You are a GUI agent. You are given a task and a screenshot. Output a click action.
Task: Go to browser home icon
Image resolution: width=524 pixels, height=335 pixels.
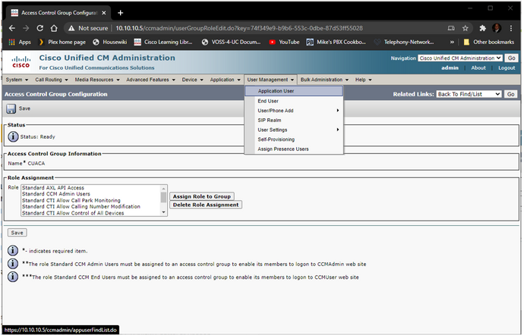click(54, 28)
